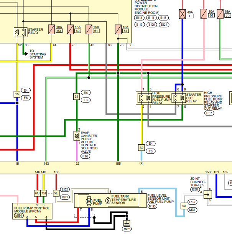
Task: Click the 10A fuse symbol numbered 86
Action: (204, 14)
